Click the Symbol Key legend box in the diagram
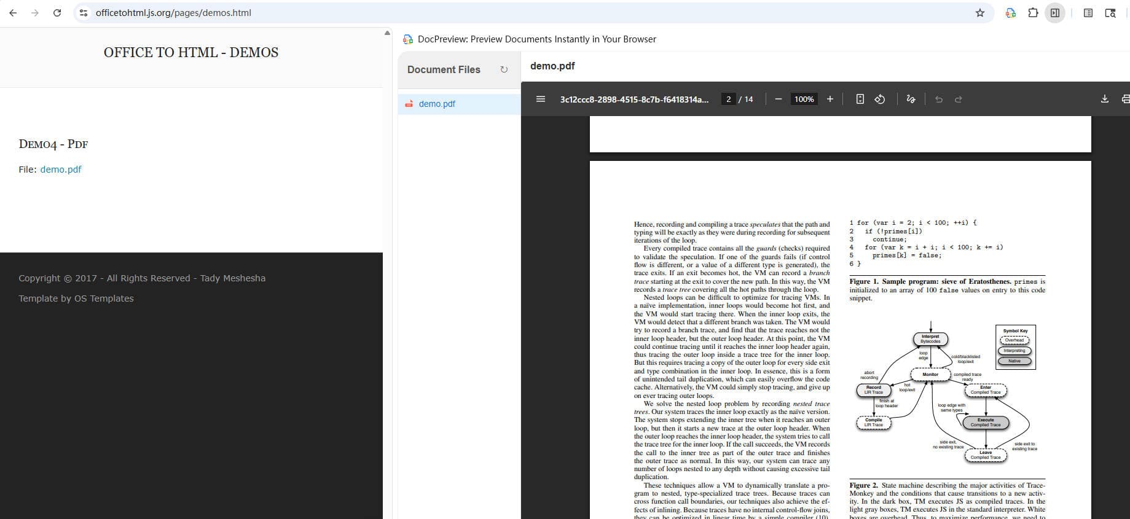 click(x=1015, y=347)
